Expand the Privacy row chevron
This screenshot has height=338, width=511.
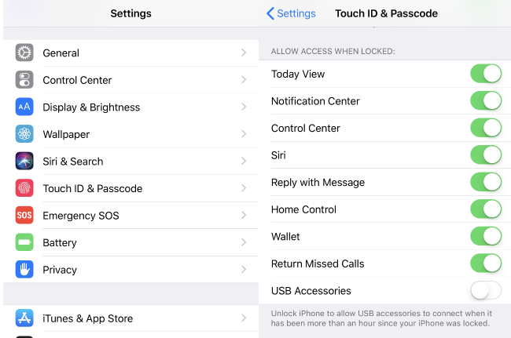coord(244,269)
